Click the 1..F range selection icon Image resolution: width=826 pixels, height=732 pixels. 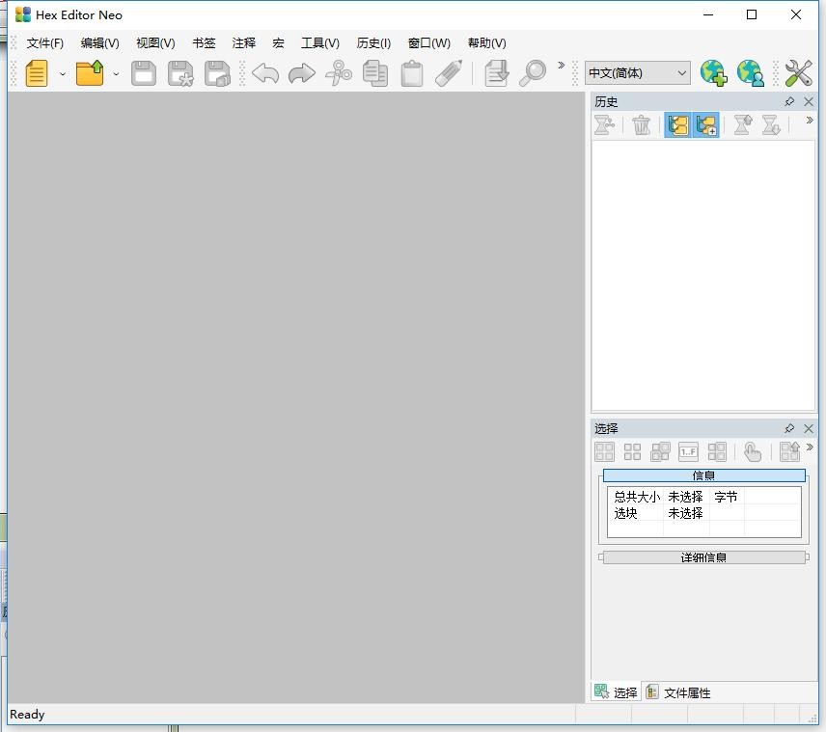click(689, 452)
